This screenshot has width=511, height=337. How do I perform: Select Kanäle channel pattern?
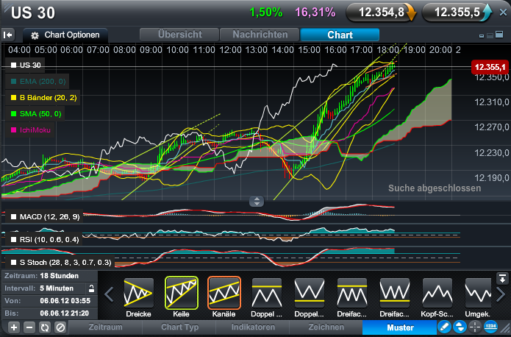[224, 293]
